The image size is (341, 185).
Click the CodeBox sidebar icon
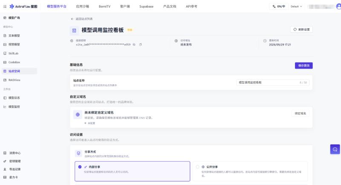pyautogui.click(x=5, y=62)
